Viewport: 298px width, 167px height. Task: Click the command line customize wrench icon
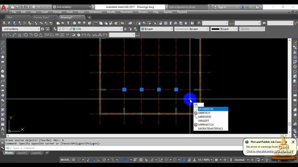point(2,148)
